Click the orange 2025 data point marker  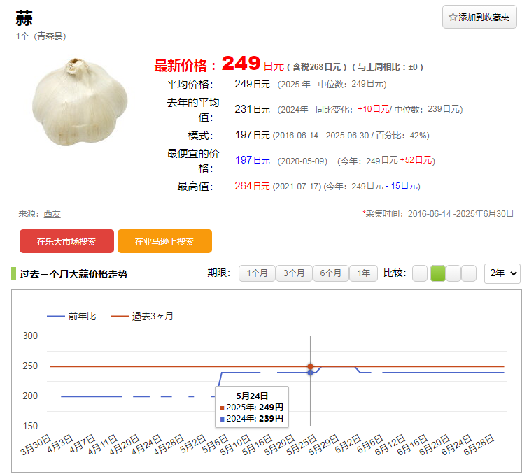[x=310, y=366]
